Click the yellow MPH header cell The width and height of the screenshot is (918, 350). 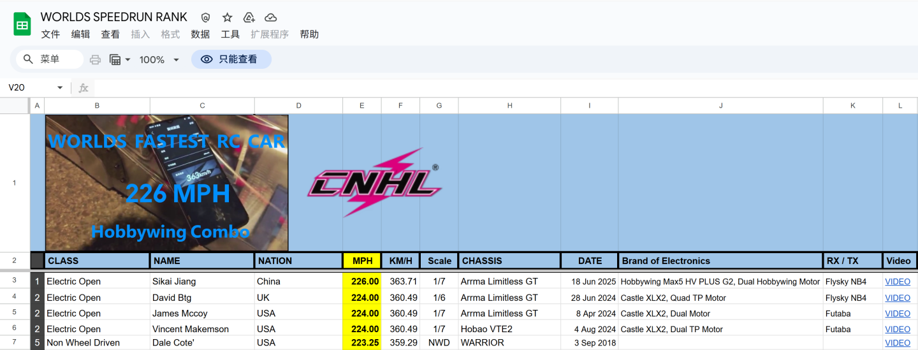point(362,261)
